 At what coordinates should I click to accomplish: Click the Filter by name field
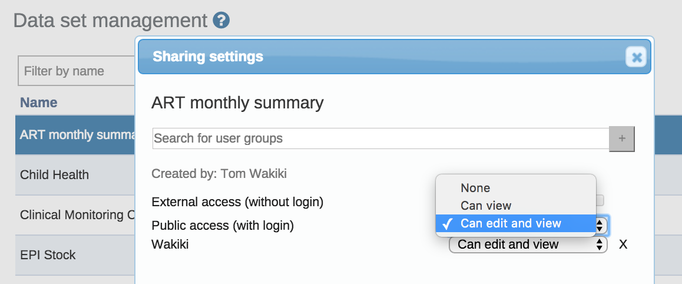[77, 71]
